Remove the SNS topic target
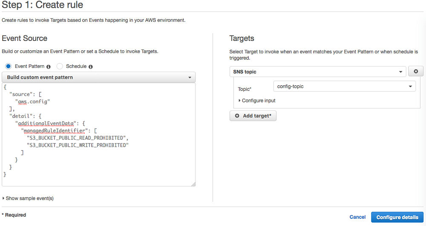This screenshot has height=226, width=426. (x=416, y=72)
